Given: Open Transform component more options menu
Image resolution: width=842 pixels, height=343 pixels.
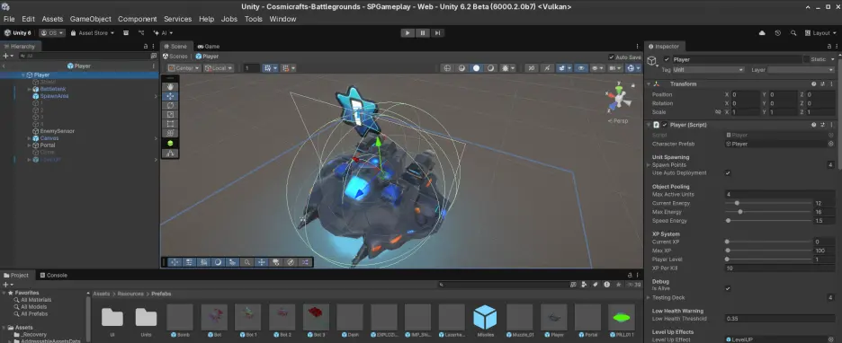Looking at the screenshot, I should tap(831, 84).
